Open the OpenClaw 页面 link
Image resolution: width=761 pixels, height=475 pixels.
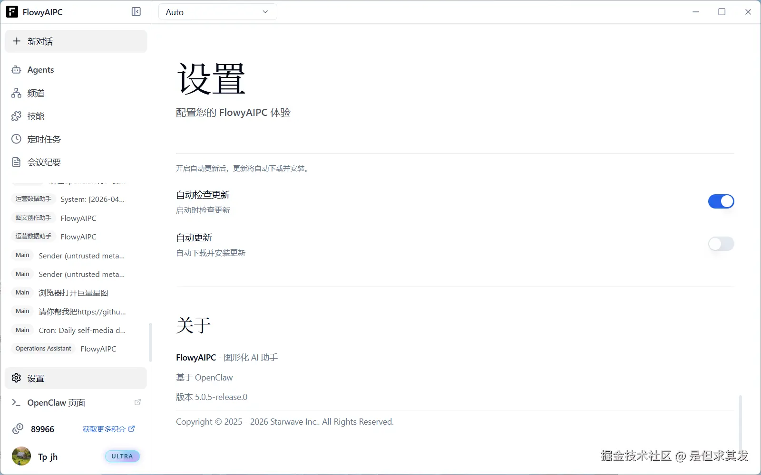[76, 402]
